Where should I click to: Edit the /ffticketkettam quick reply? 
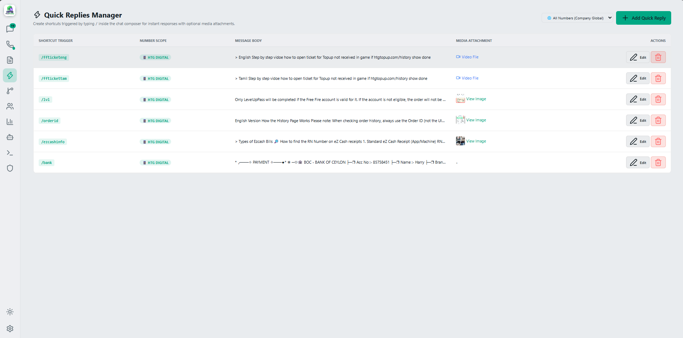638,78
